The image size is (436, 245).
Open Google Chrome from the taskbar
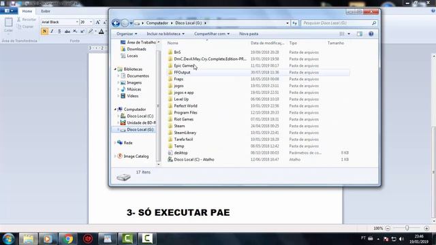[67, 239]
